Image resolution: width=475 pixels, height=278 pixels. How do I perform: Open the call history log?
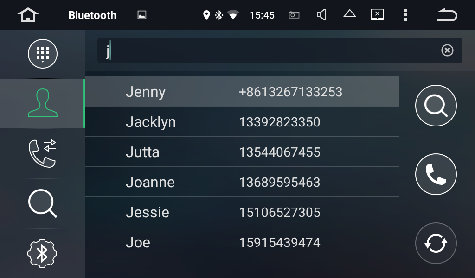[x=43, y=153]
